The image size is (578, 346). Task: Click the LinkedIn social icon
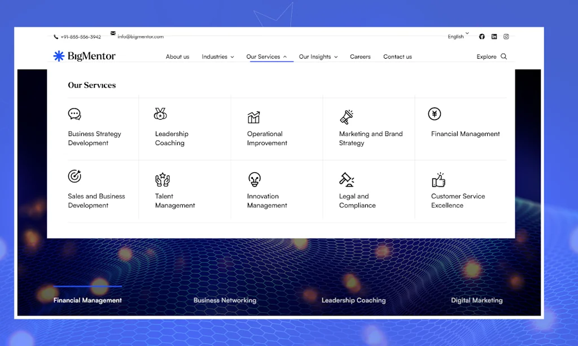tap(494, 36)
